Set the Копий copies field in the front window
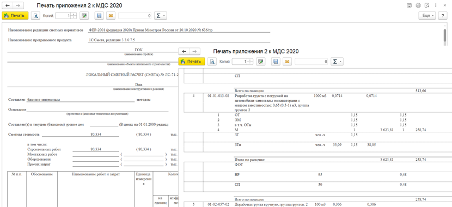The height and width of the screenshot is (207, 452). (x=240, y=62)
